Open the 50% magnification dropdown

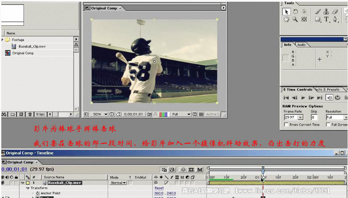pos(100,114)
